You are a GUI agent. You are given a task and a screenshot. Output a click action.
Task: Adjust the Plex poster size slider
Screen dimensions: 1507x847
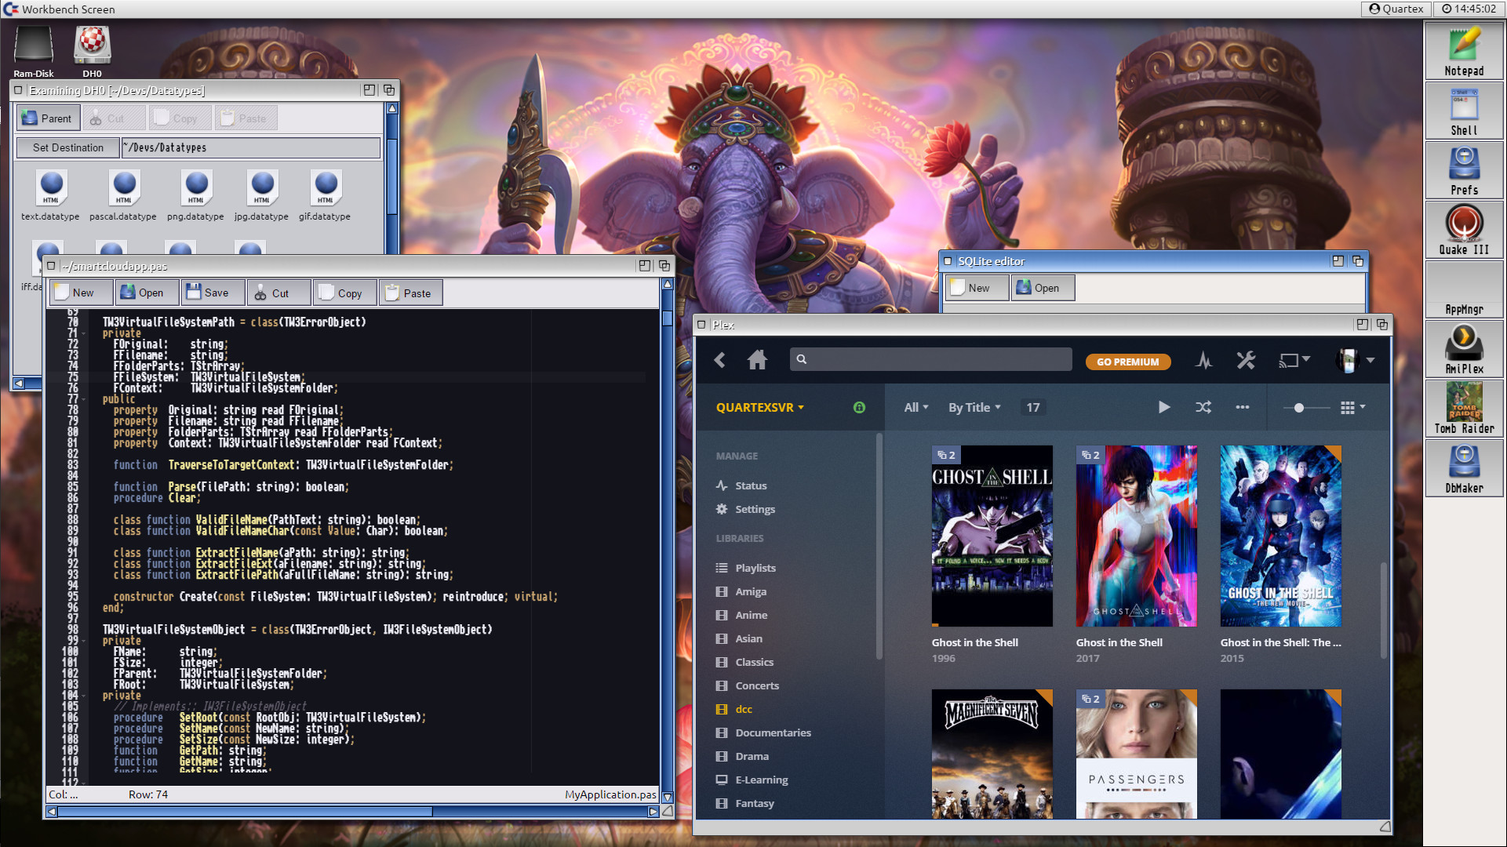1299,407
